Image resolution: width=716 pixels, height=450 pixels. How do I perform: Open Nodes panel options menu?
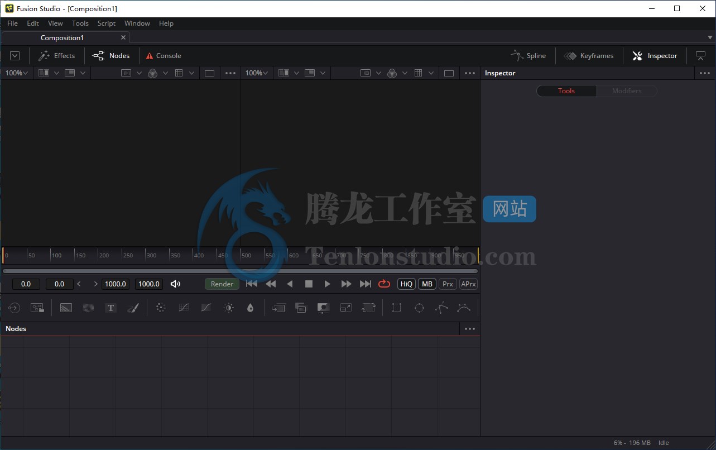tap(470, 329)
